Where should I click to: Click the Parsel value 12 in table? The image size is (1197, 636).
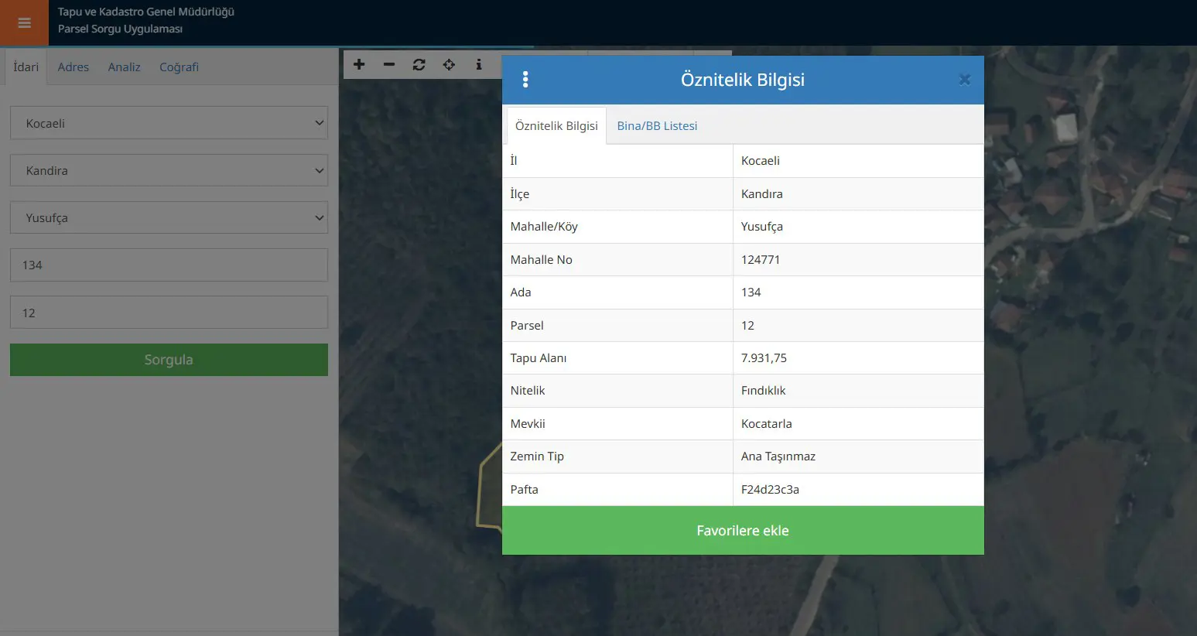(747, 326)
